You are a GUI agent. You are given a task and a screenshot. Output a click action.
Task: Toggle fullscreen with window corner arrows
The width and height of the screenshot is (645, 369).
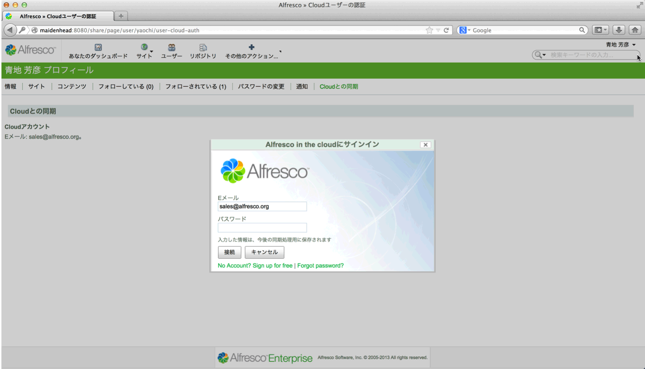tap(639, 5)
